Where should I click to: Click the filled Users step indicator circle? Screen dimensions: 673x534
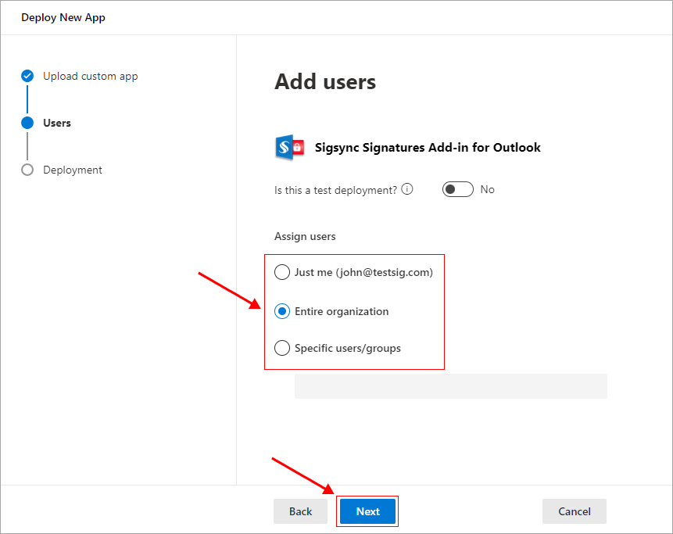pyautogui.click(x=27, y=123)
